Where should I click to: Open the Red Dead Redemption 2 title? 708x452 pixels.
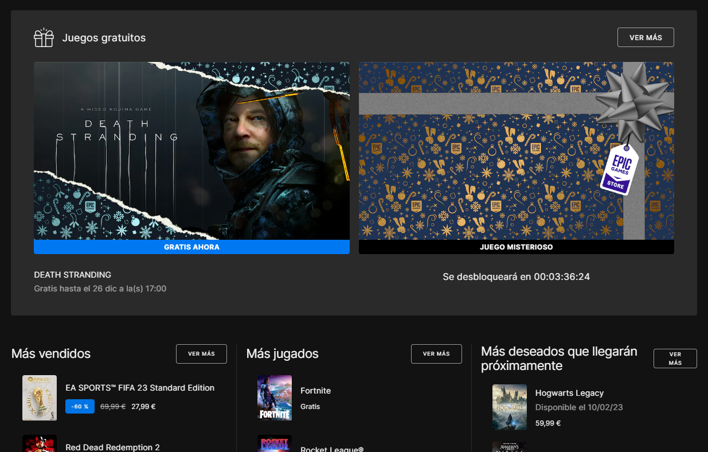tap(112, 447)
